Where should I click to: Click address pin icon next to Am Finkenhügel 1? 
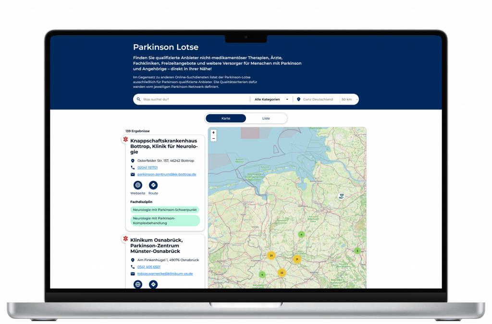click(x=133, y=260)
